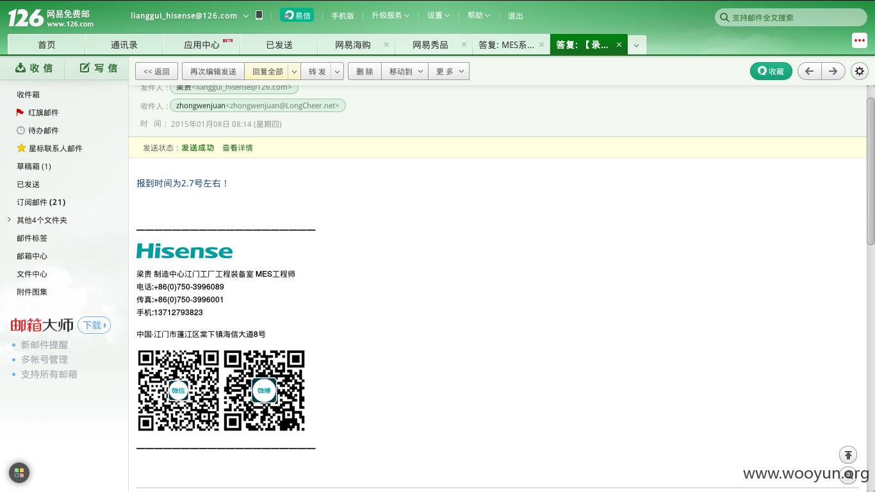Click the vertical scrollbar of message
The width and height of the screenshot is (875, 492).
[871, 171]
